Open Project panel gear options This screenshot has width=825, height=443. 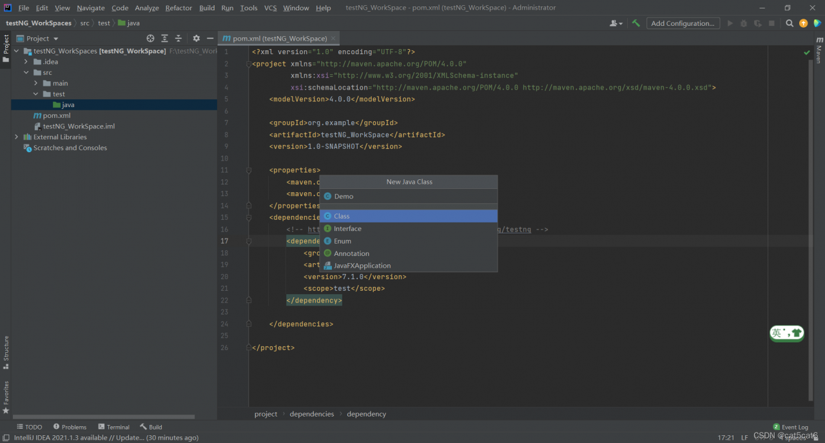coord(197,39)
